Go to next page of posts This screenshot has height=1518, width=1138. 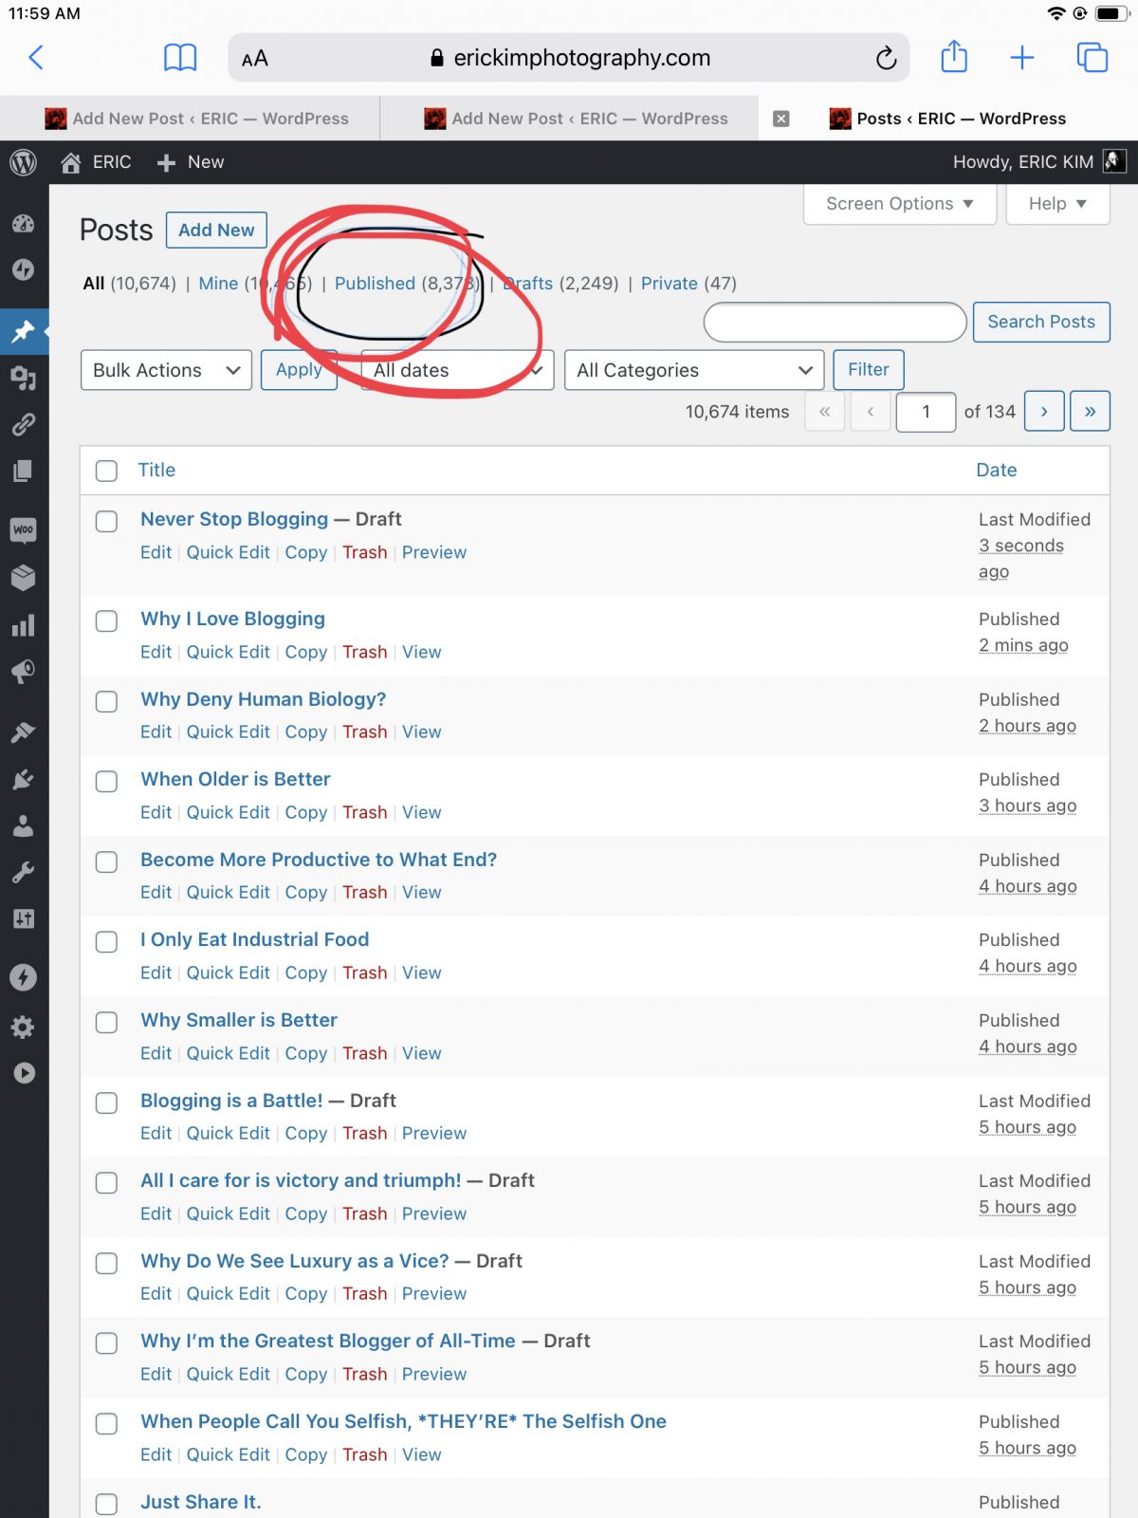1044,412
